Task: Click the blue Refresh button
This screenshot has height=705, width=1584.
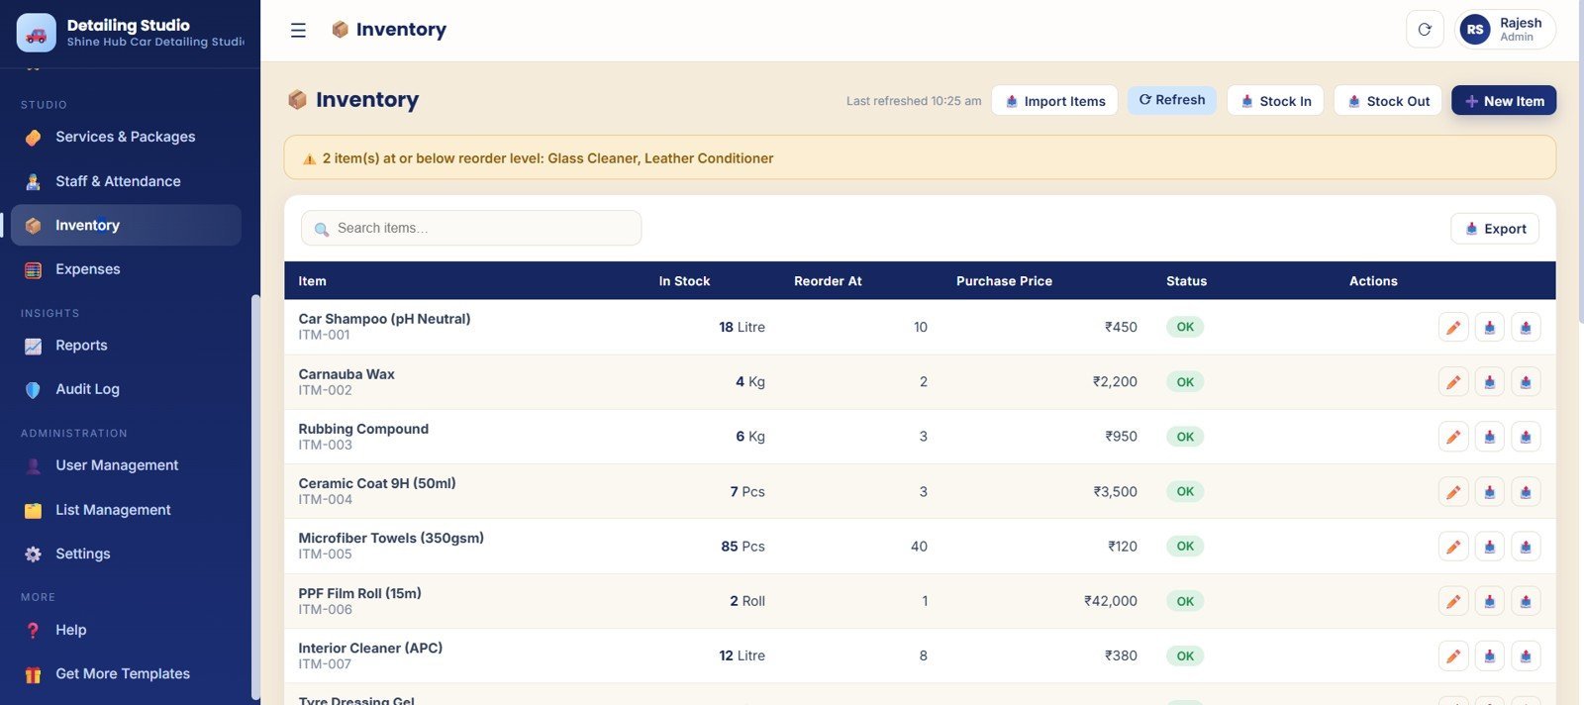Action: click(x=1172, y=100)
